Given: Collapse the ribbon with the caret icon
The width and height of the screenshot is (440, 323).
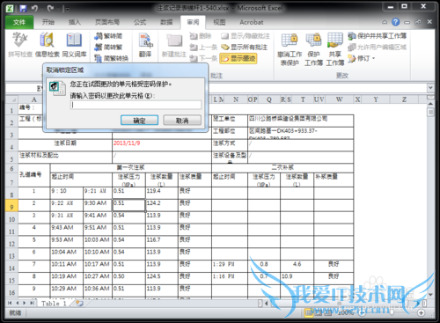Looking at the screenshot, I should (385, 22).
